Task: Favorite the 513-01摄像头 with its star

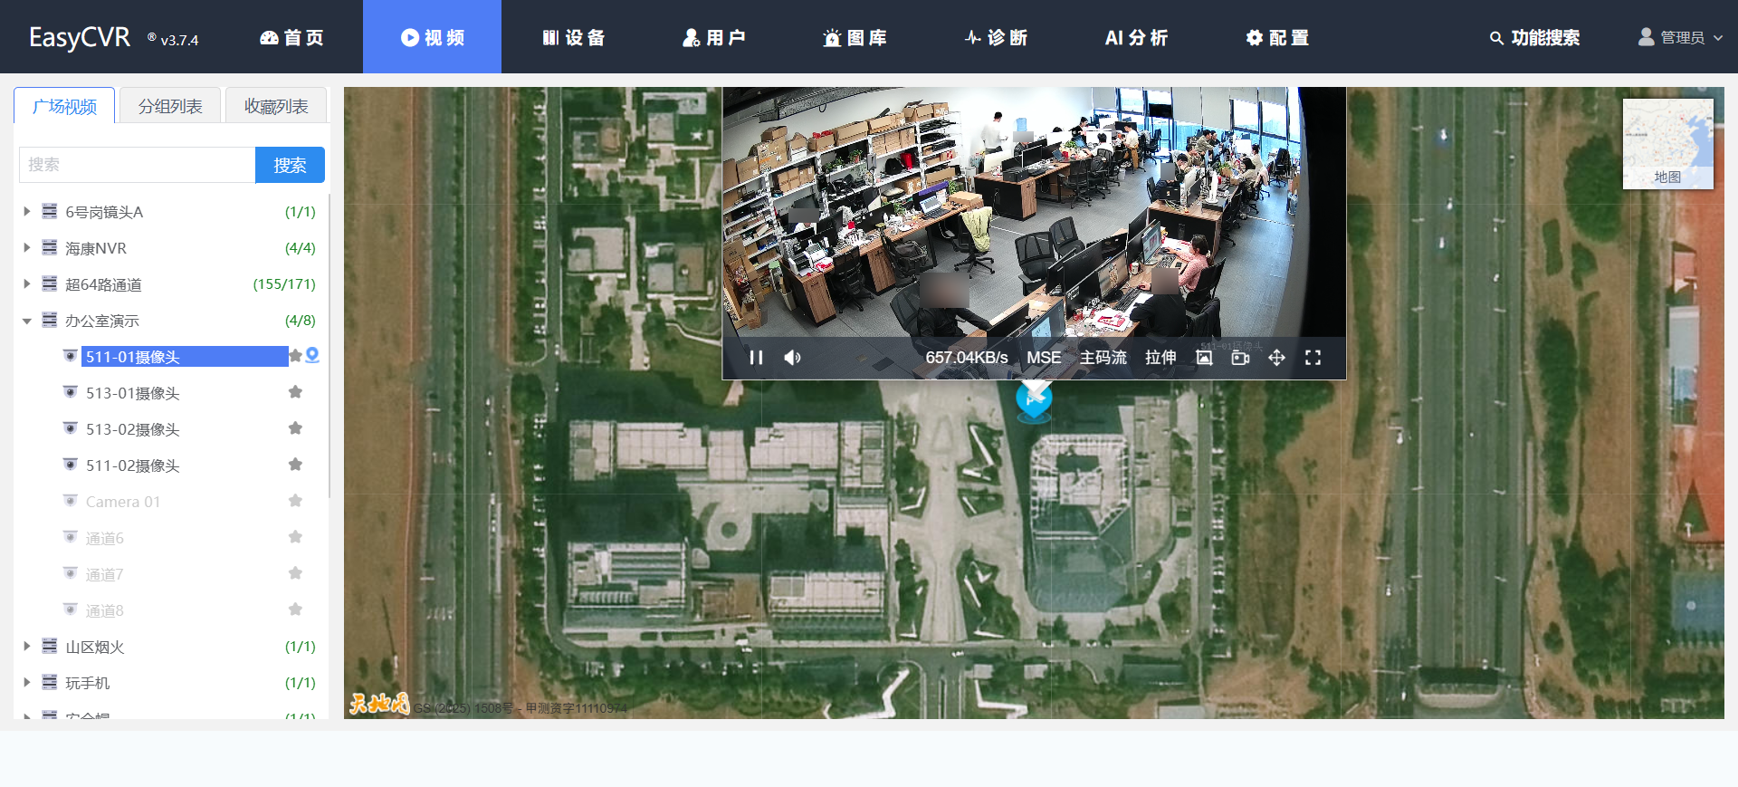Action: click(295, 392)
